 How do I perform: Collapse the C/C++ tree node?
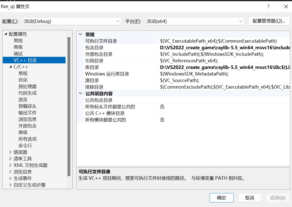[x=11, y=67]
